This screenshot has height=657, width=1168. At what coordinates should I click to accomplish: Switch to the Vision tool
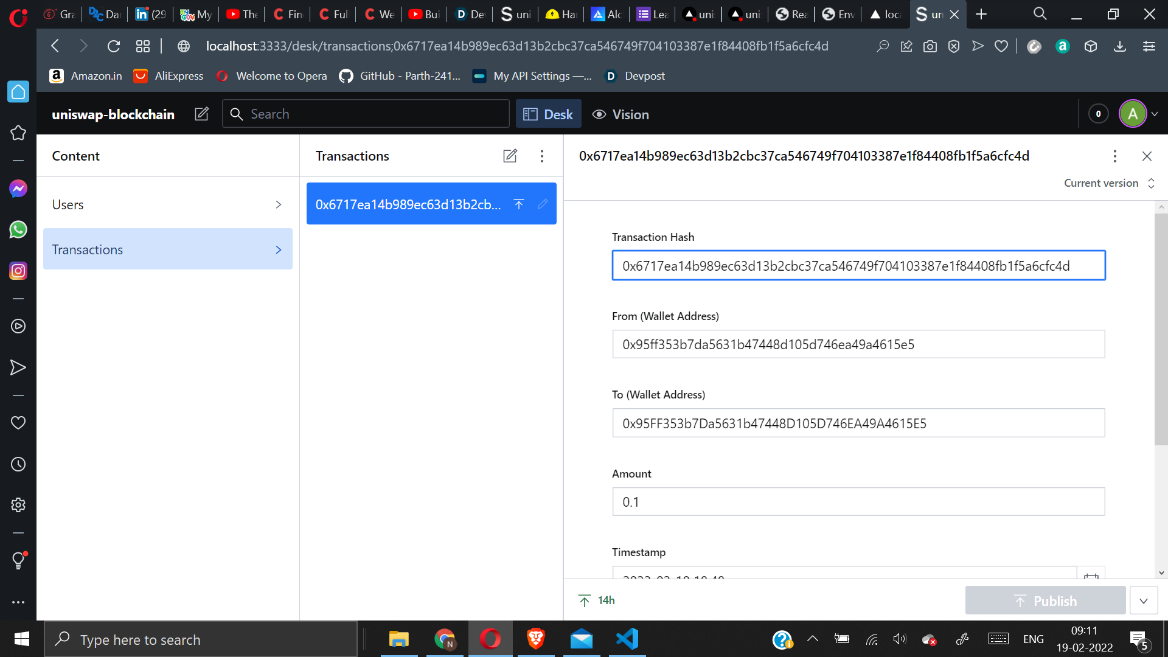pos(620,114)
